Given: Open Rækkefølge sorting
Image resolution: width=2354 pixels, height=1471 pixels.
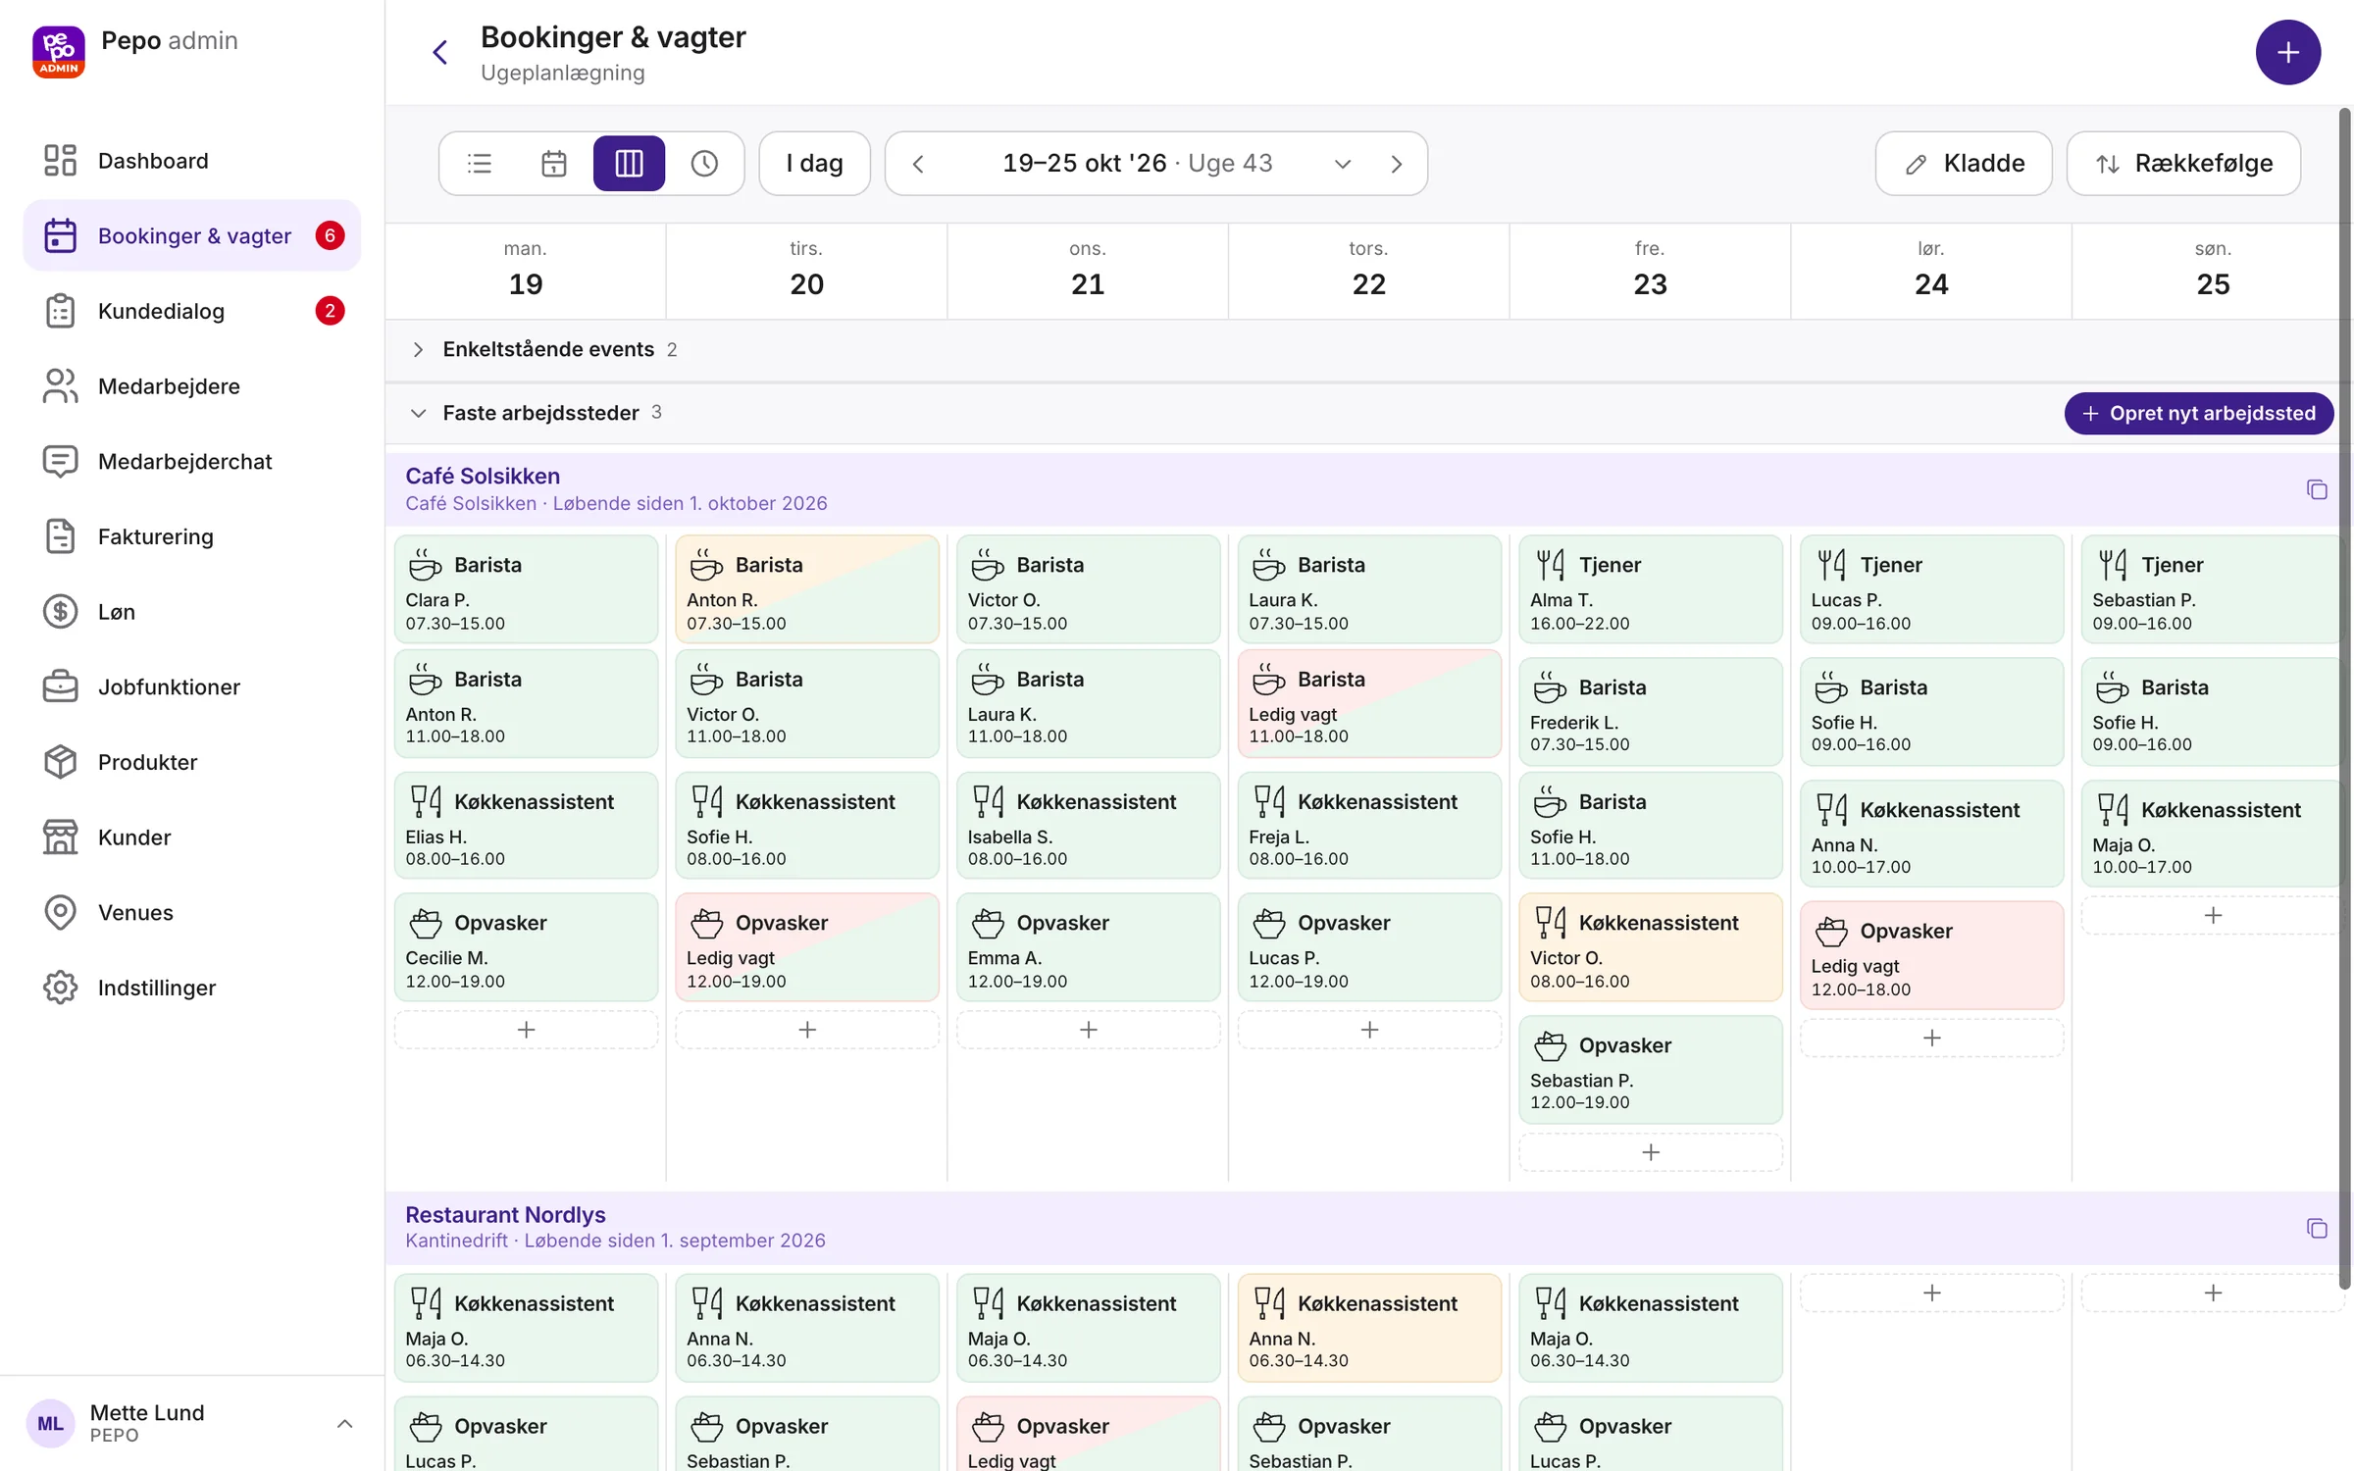Looking at the screenshot, I should coord(2183,163).
